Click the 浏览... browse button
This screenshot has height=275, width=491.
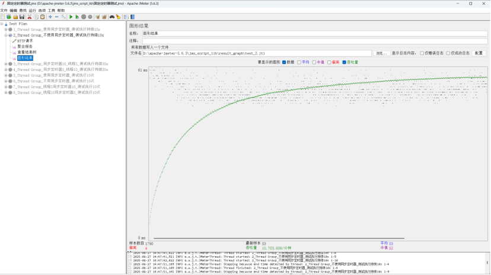tap(381, 53)
